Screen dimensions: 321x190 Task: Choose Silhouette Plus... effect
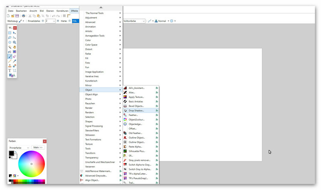pyautogui.click(x=141, y=151)
